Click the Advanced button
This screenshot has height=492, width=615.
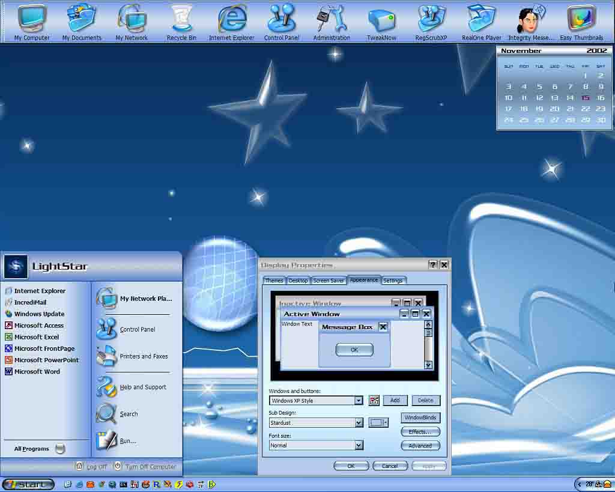point(420,446)
